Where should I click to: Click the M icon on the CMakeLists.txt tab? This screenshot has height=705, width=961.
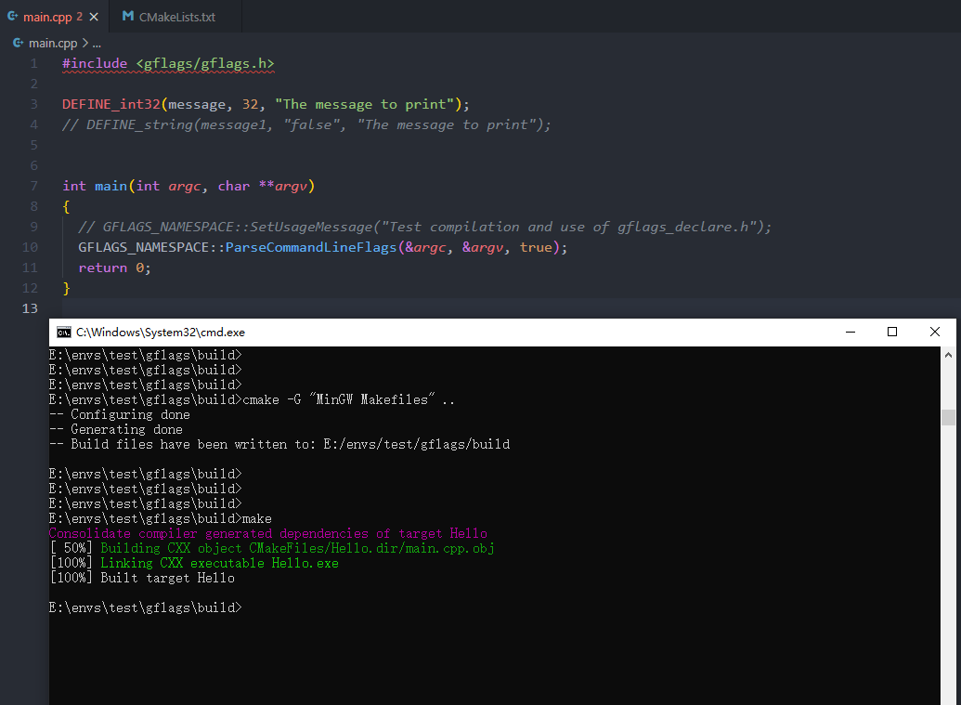(x=127, y=16)
